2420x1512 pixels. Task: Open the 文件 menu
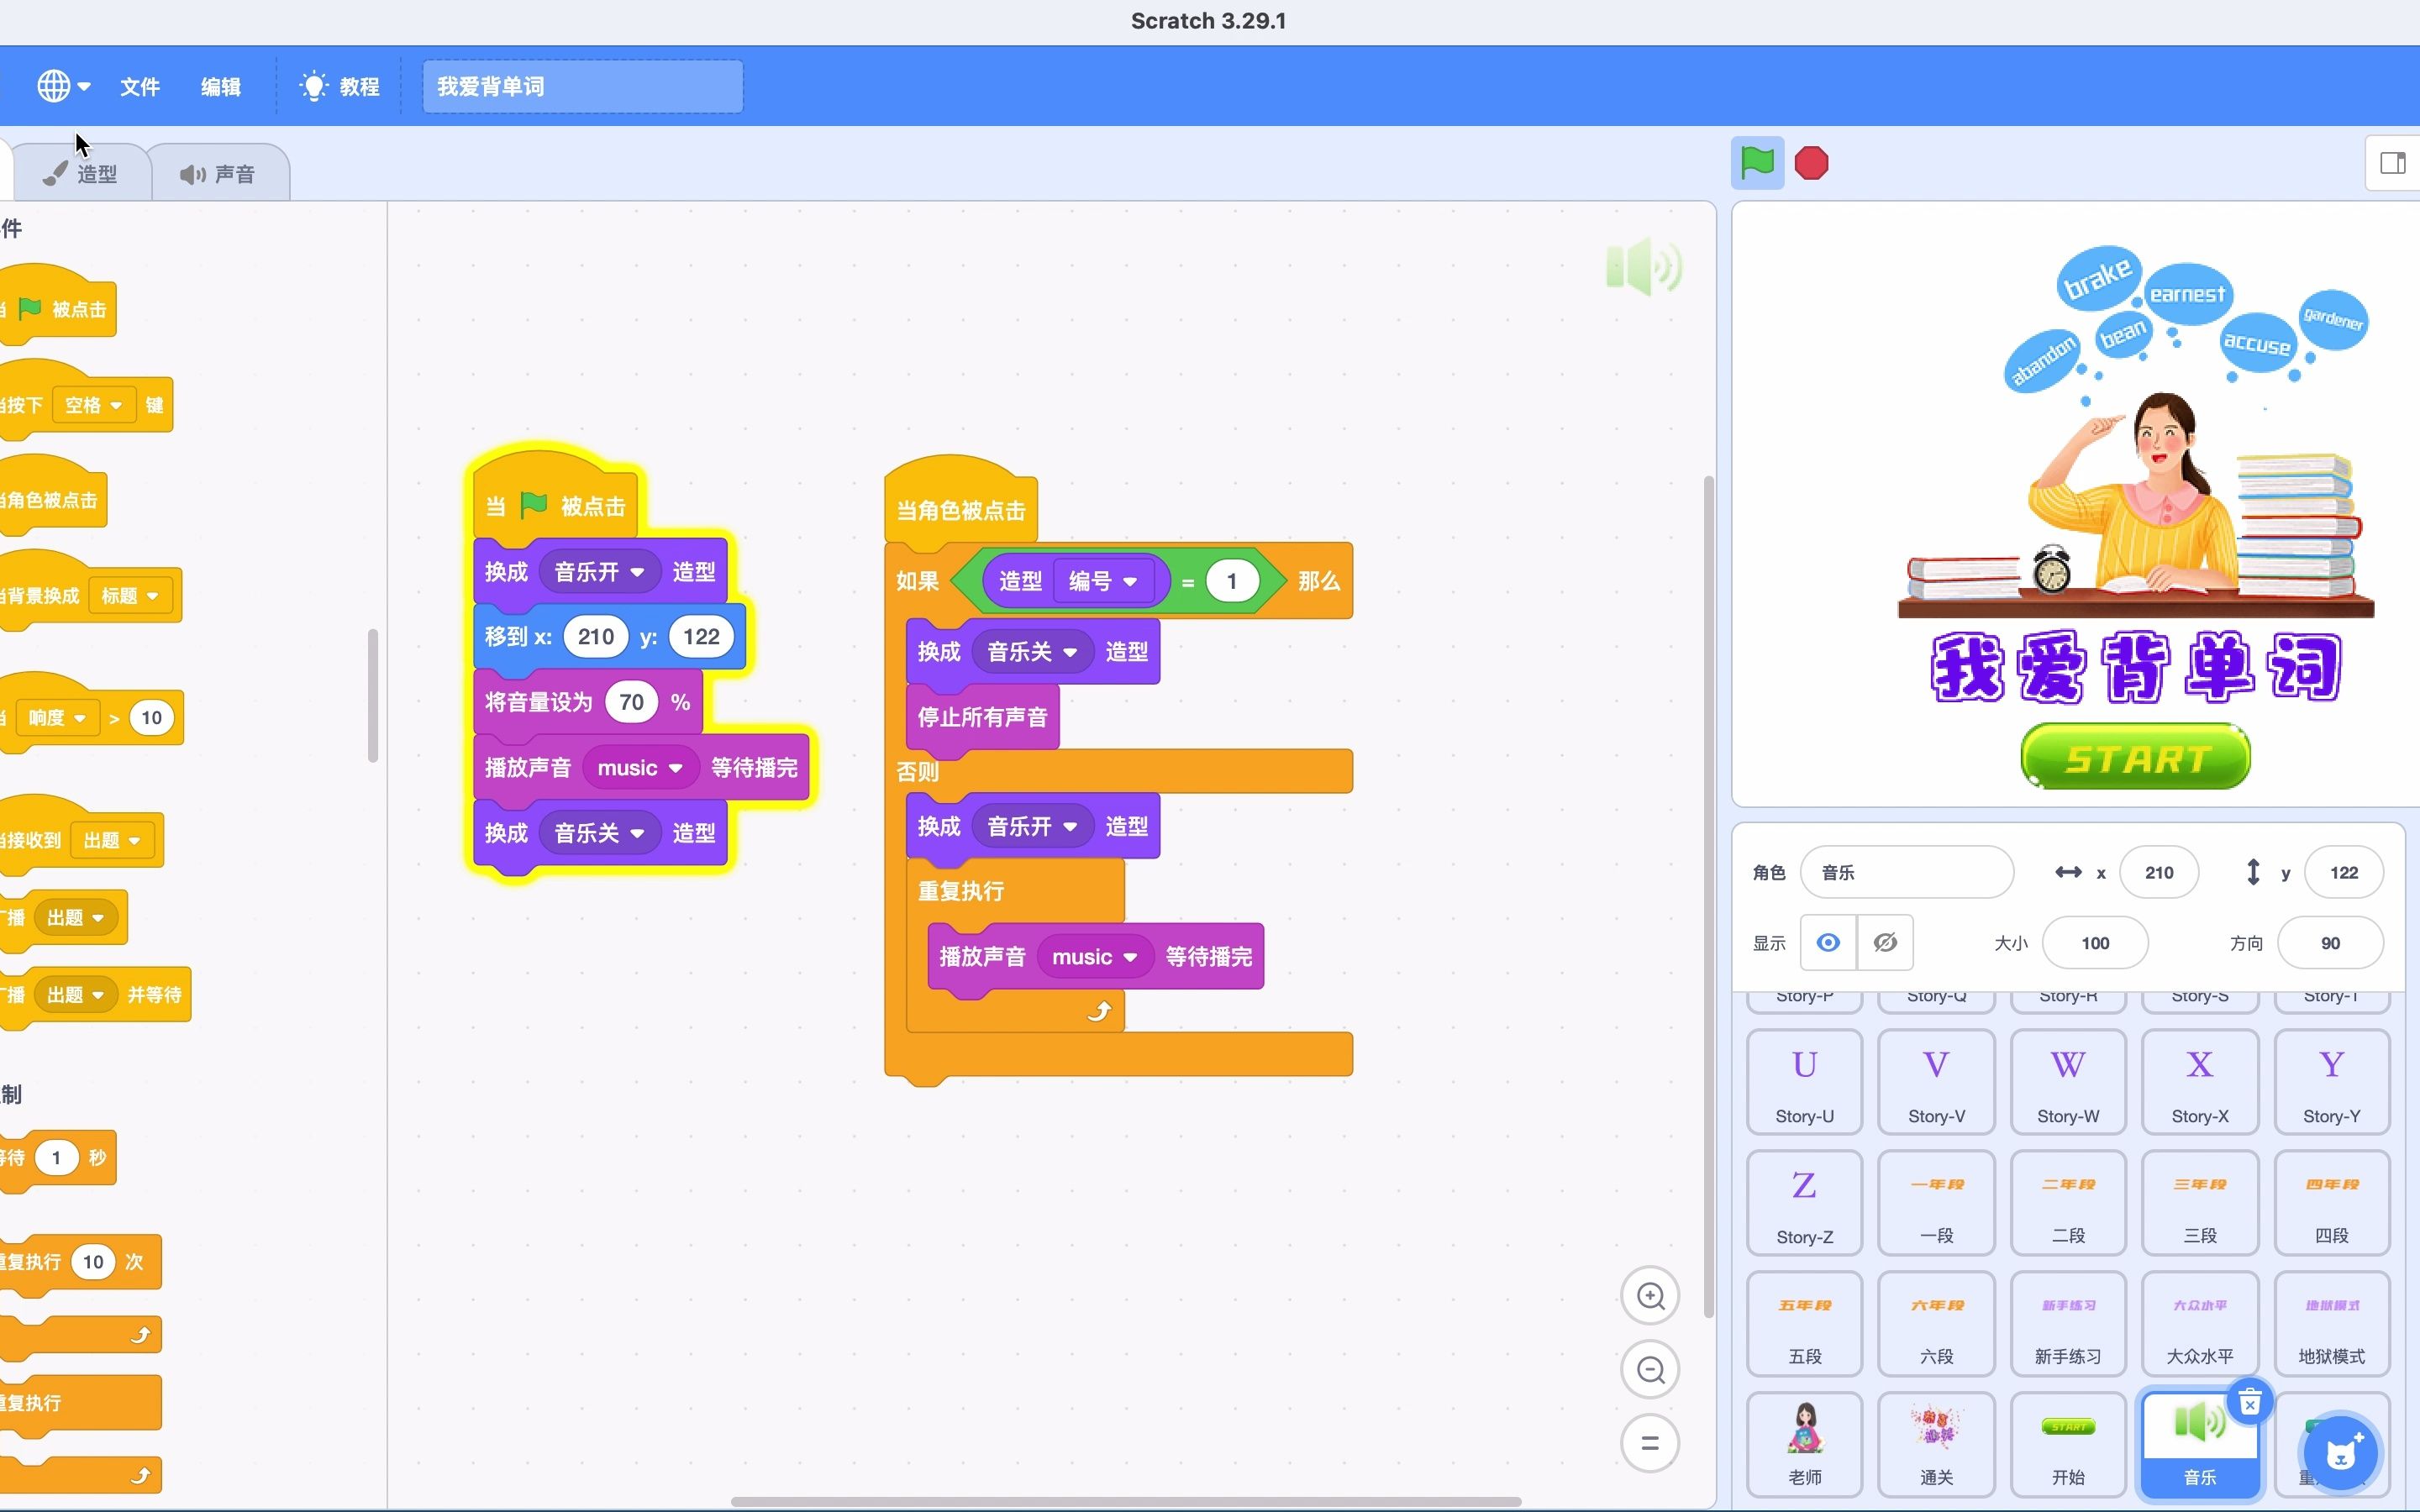tap(140, 86)
